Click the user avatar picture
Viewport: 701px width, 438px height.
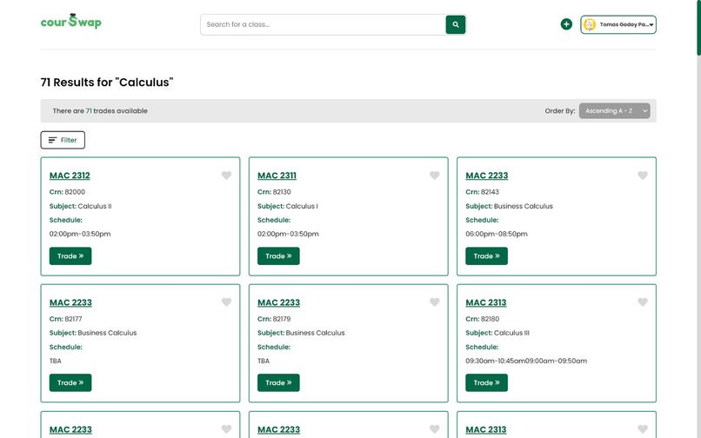pos(589,24)
